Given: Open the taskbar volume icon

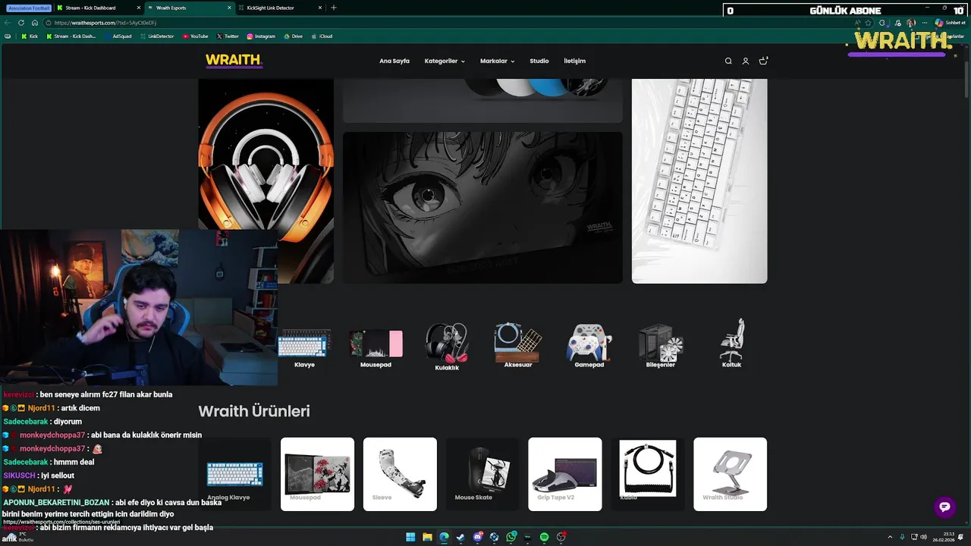Looking at the screenshot, I should pyautogui.click(x=923, y=537).
